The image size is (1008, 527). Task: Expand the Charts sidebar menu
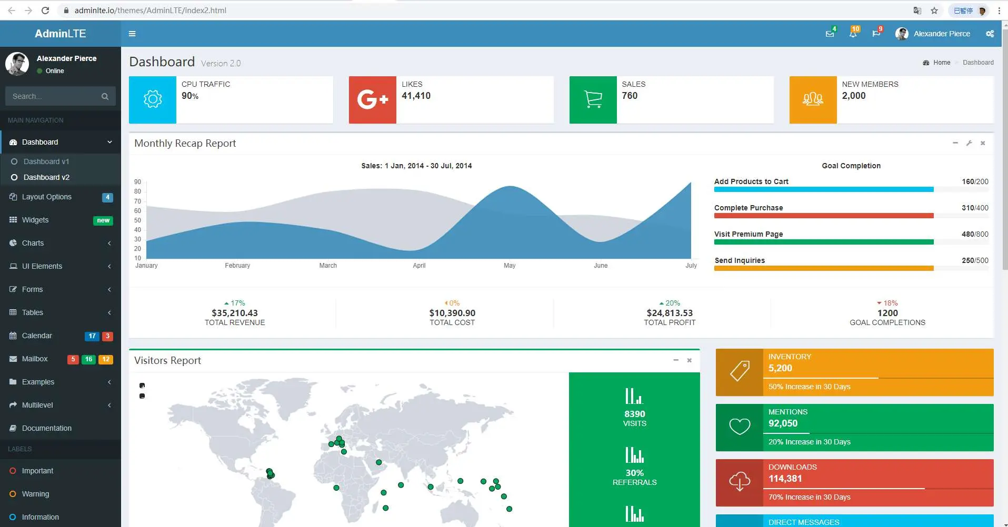click(61, 243)
